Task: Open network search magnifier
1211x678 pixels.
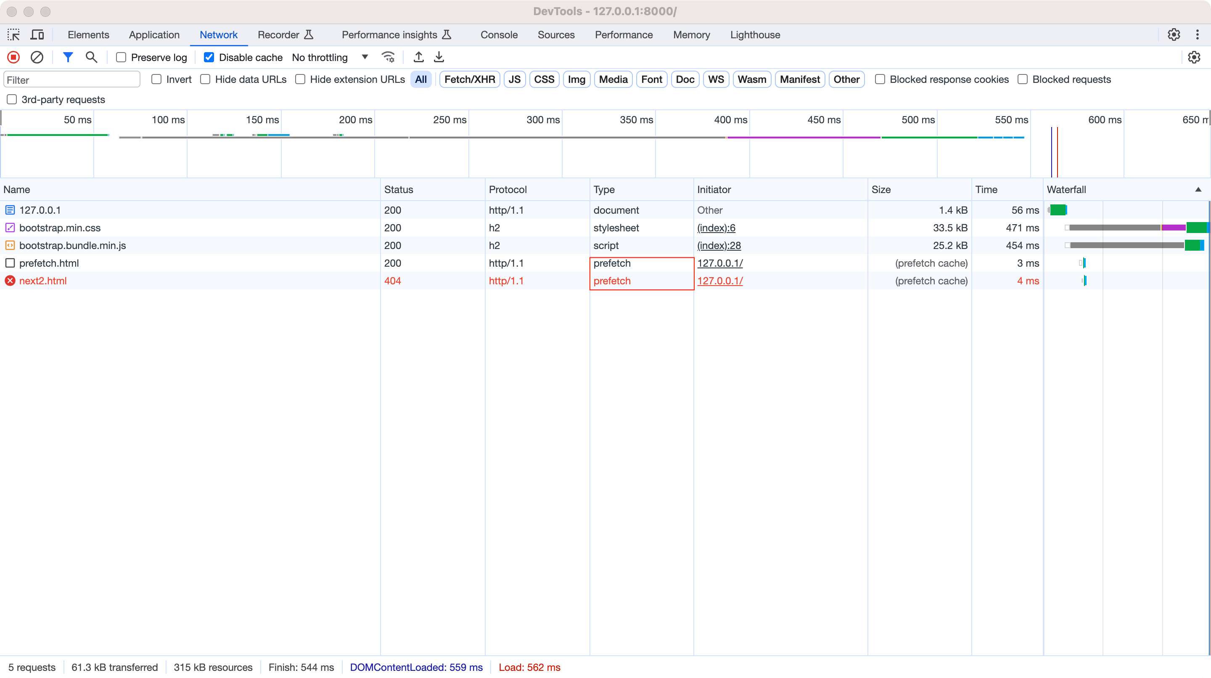Action: pyautogui.click(x=91, y=57)
